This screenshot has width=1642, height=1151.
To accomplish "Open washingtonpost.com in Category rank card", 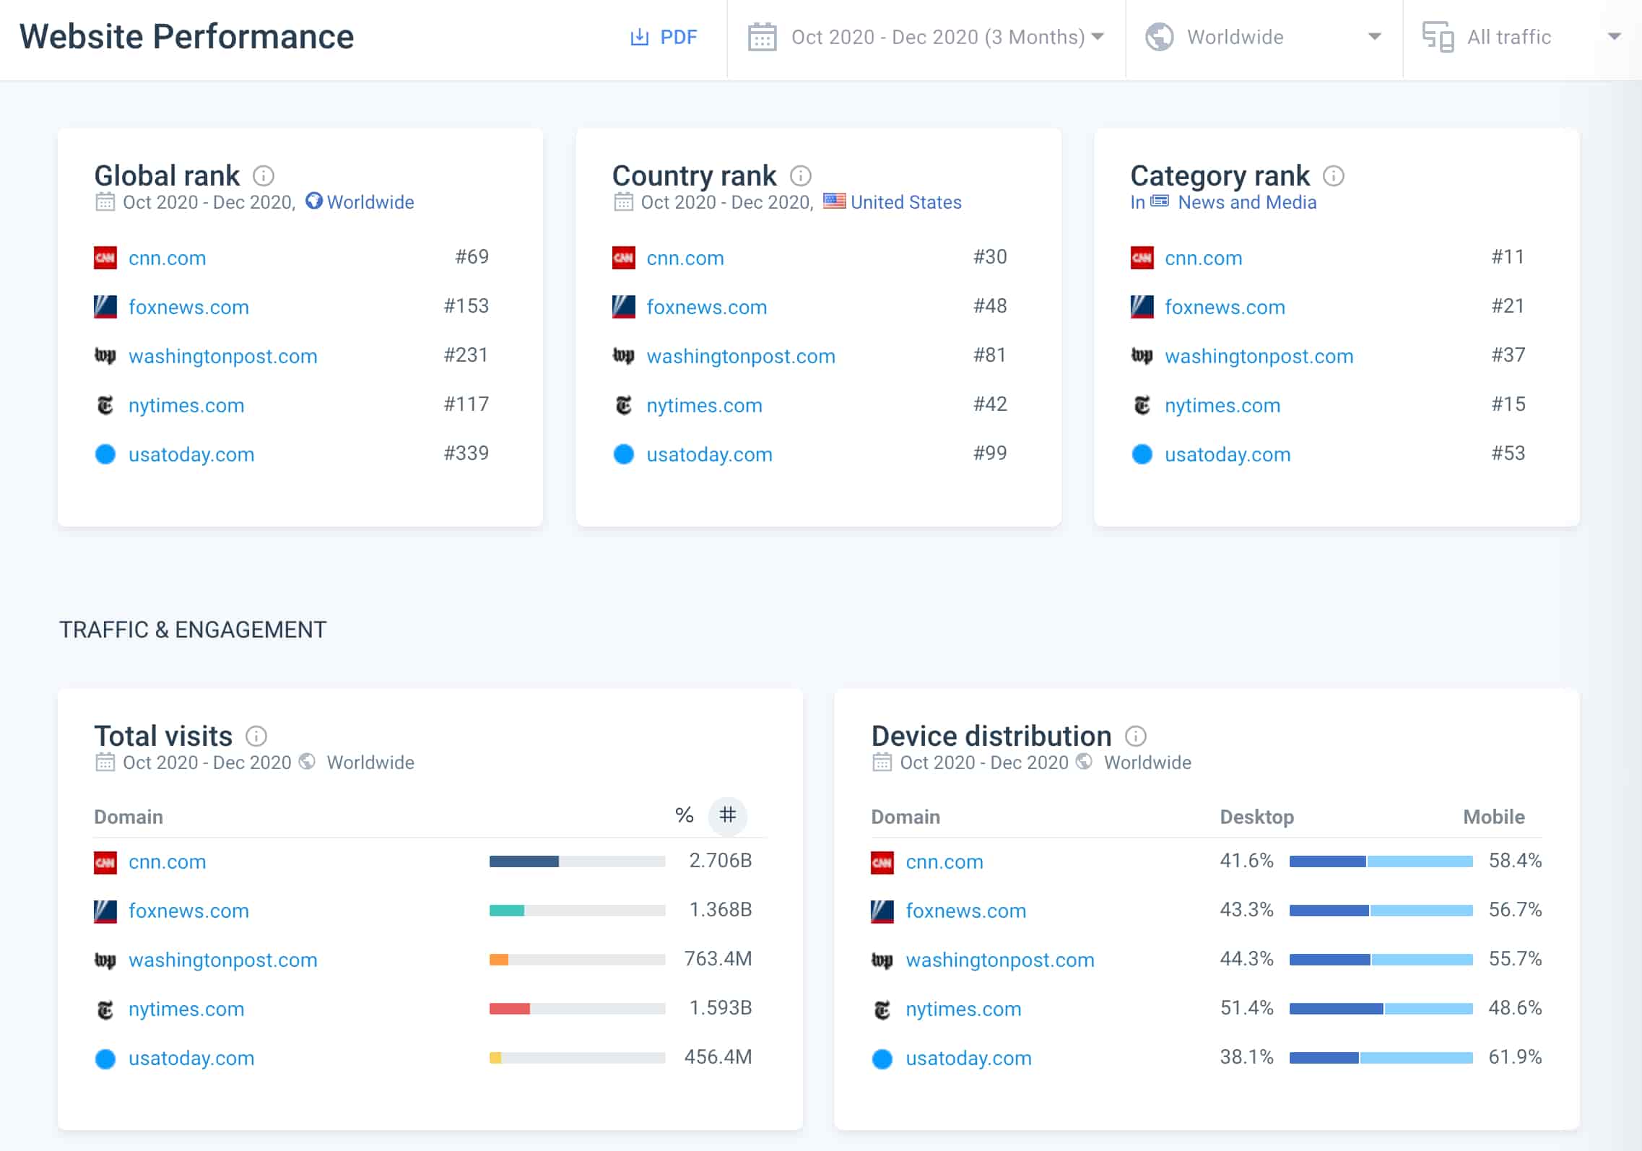I will coord(1259,356).
